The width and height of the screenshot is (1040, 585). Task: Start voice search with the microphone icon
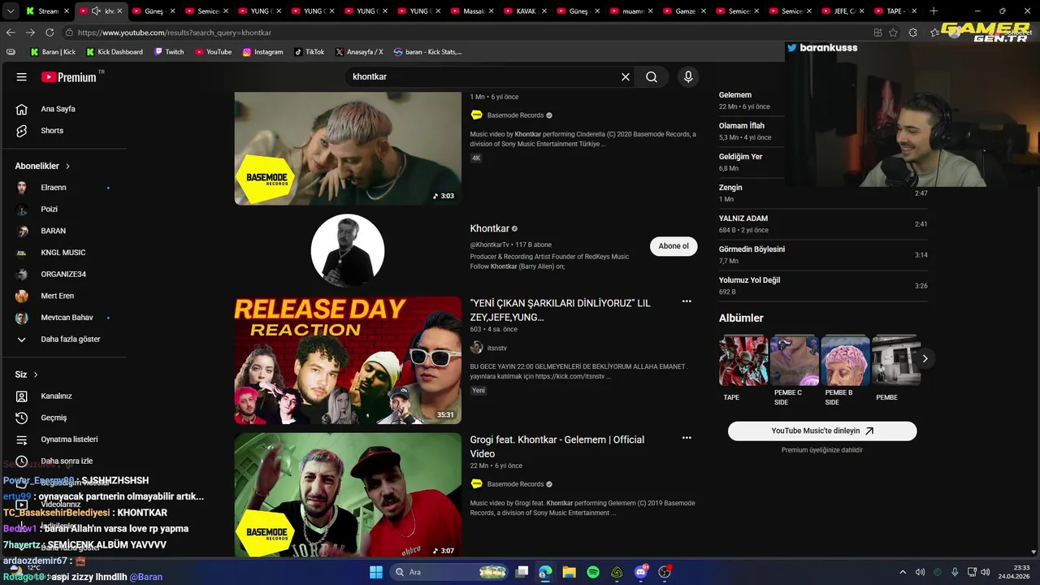(x=688, y=77)
